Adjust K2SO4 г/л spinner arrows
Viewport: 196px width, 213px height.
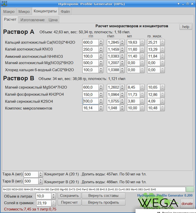click(x=101, y=101)
